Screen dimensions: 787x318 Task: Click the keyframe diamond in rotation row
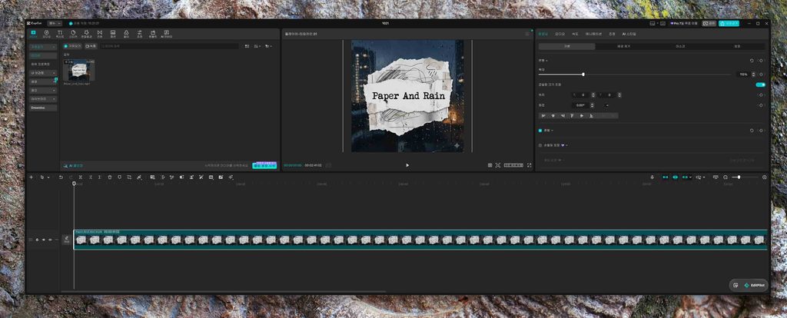pyautogui.click(x=761, y=105)
